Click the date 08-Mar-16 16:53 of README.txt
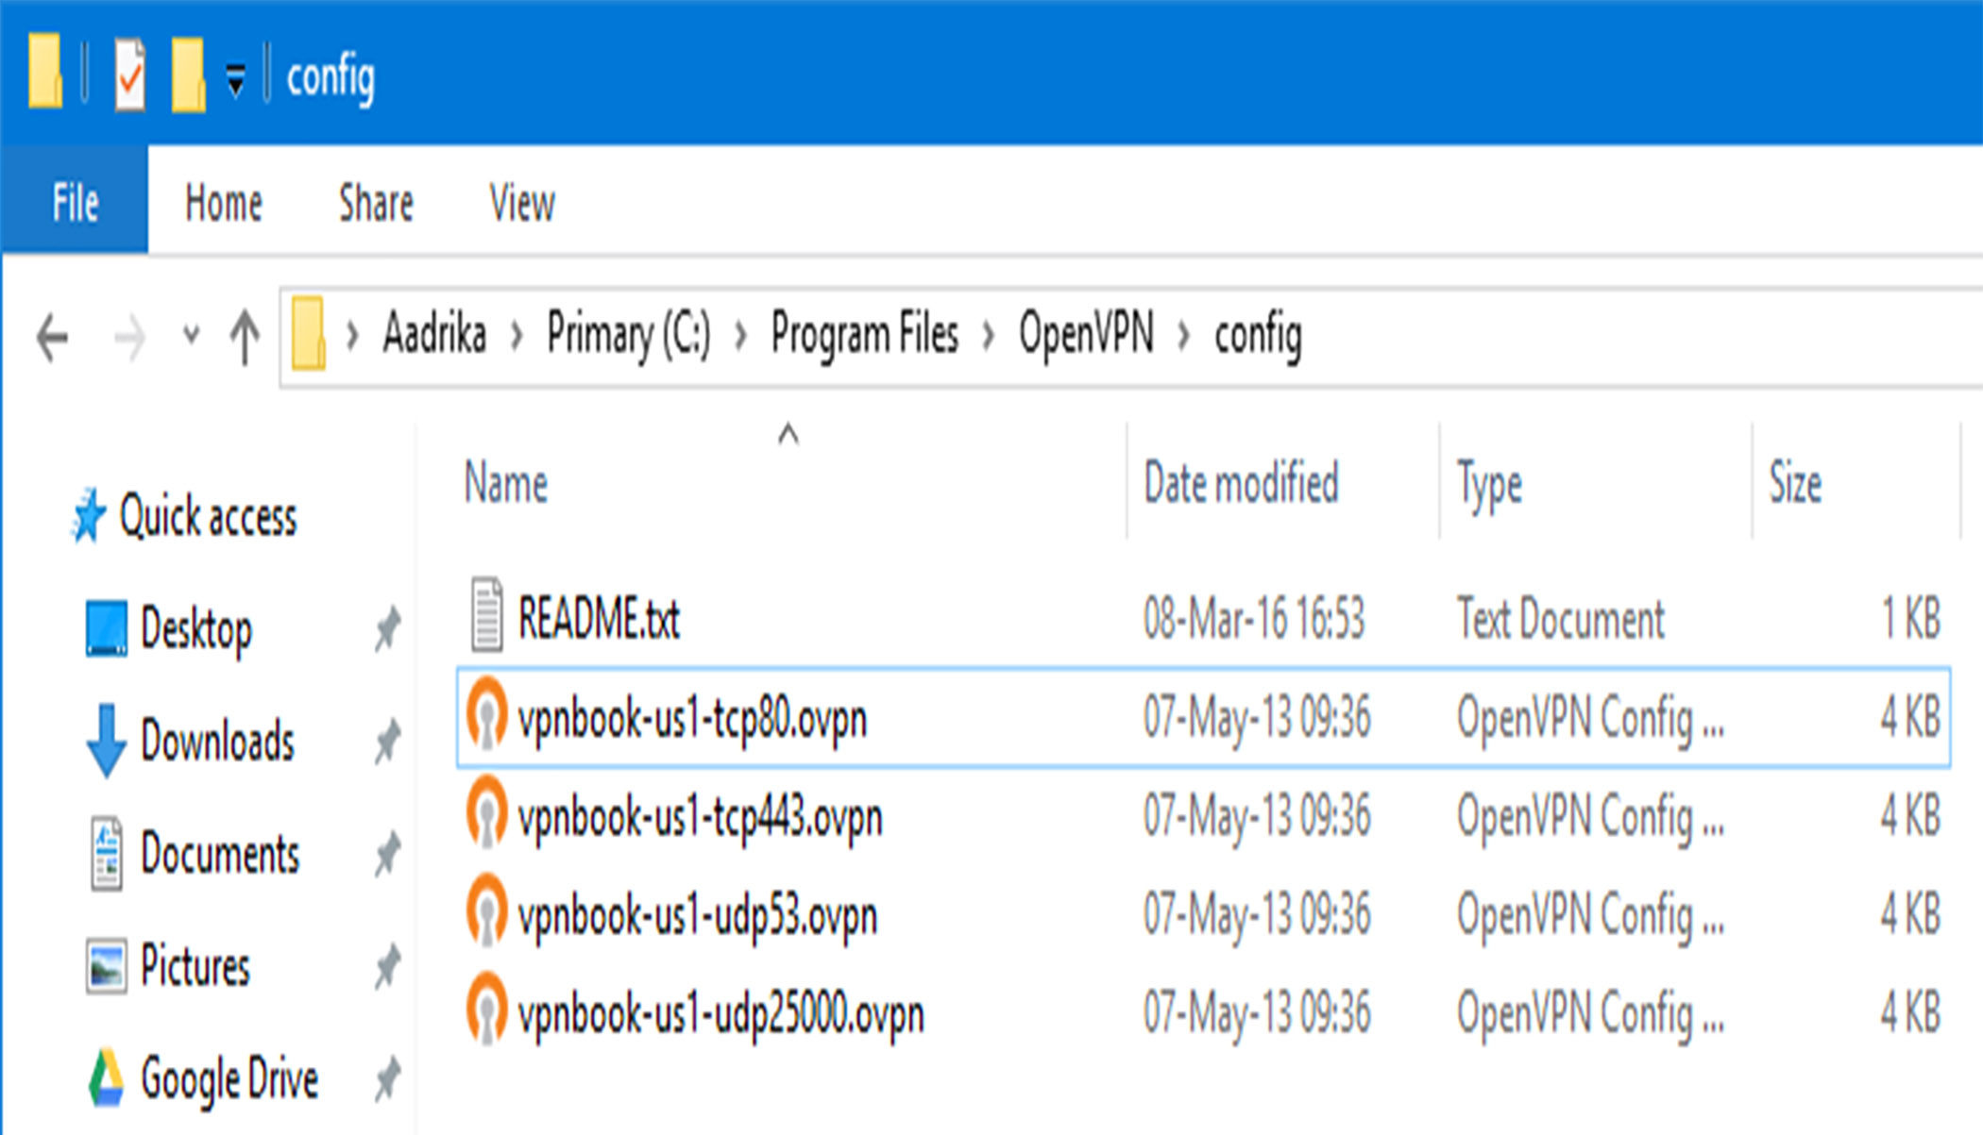 (1254, 619)
